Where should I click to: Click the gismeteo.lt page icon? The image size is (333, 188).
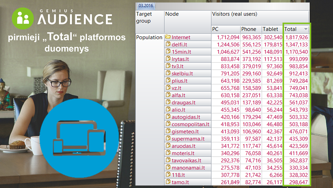168,131
